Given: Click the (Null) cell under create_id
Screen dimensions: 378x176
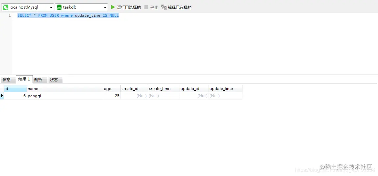Looking at the screenshot, I should click(x=134, y=96).
